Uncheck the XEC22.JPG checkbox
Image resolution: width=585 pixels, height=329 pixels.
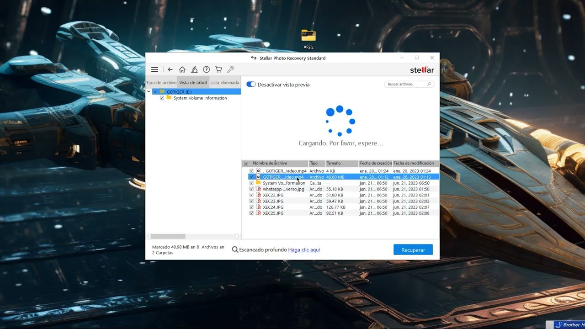tap(251, 195)
